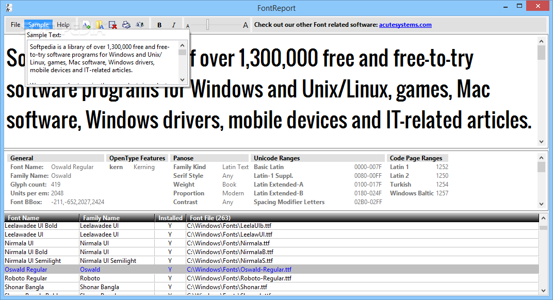
Task: Click the Shonar.ttf file path
Action: point(227,287)
